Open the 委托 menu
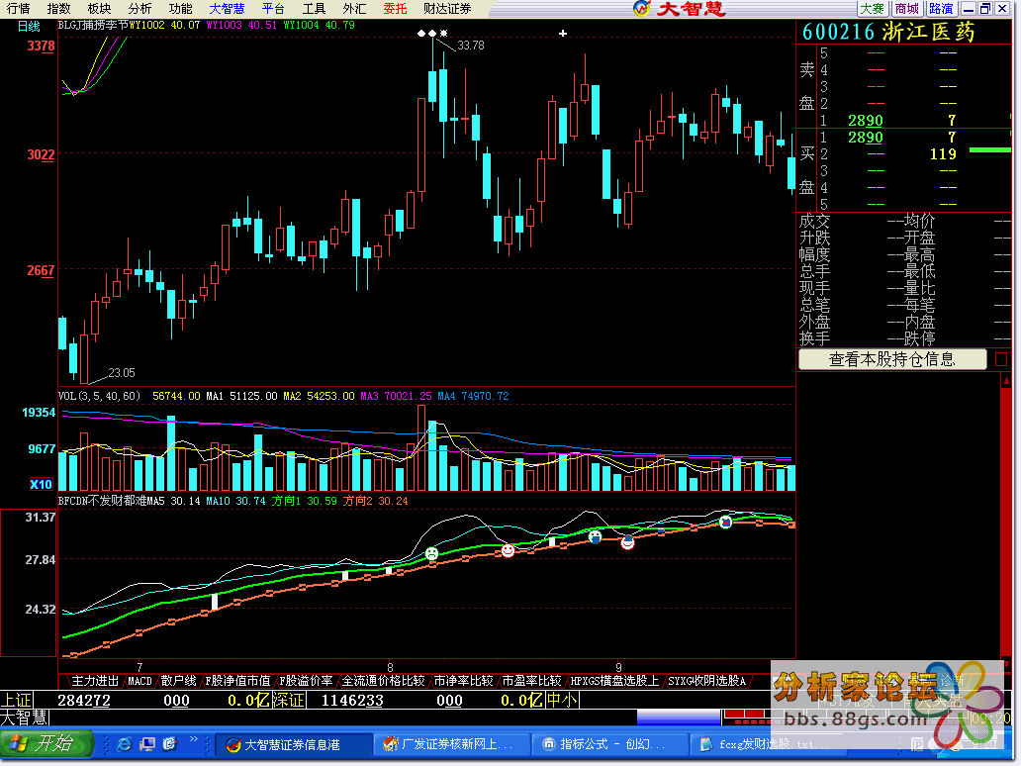 point(395,9)
